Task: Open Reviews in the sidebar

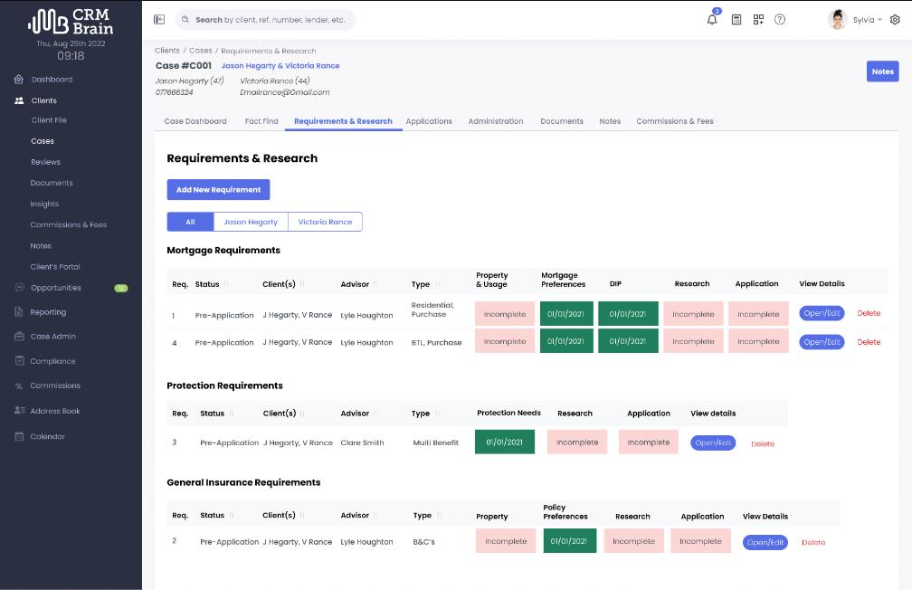Action: pos(45,162)
